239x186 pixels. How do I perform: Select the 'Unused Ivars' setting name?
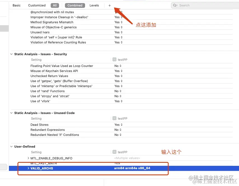click(40, 32)
